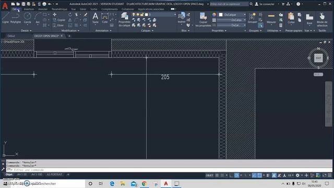Toggle grid display in status bar
The height and width of the screenshot is (188, 334).
[x=217, y=175]
